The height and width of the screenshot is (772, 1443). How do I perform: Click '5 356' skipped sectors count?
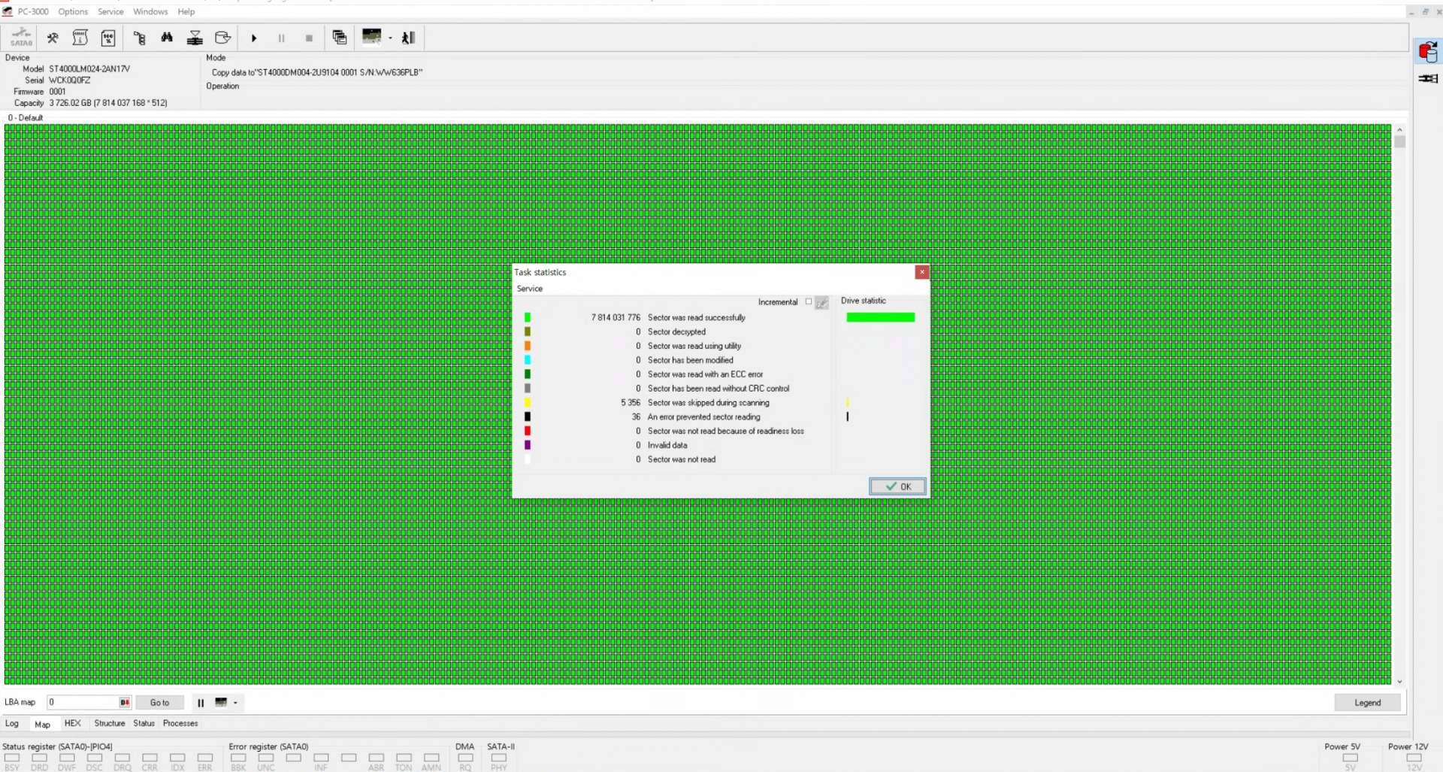631,403
